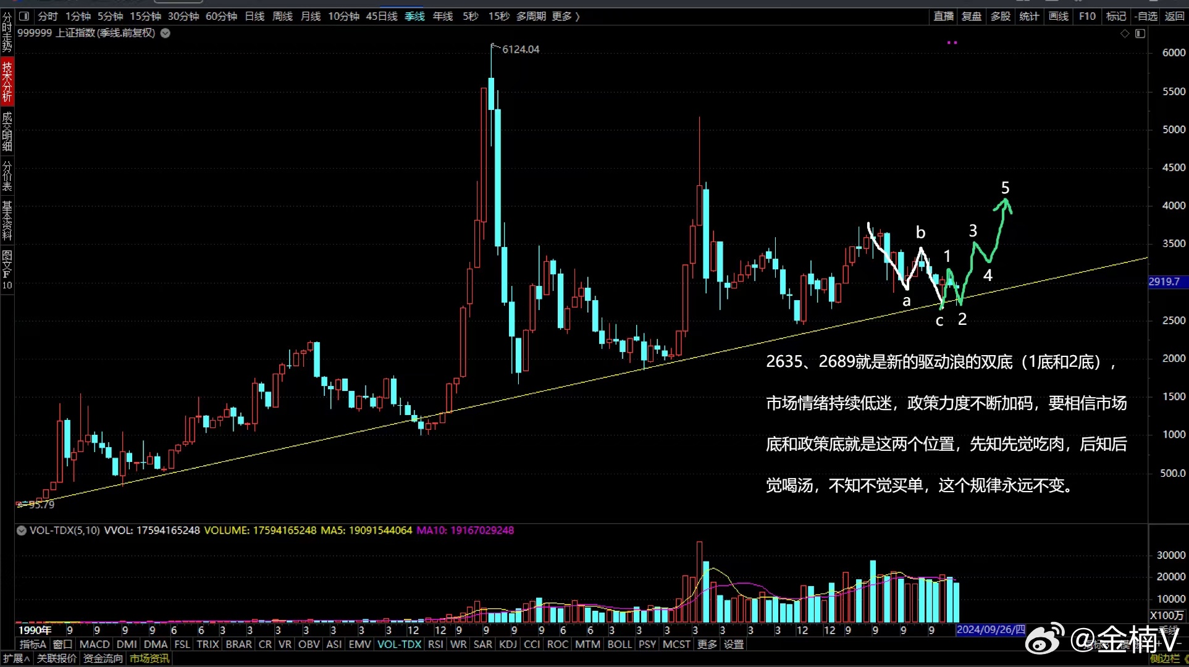
Task: Select the TRIX indicator
Action: coord(208,644)
